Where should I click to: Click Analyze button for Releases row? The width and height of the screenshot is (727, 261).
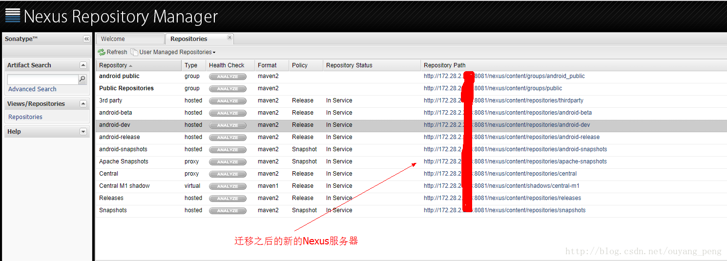(228, 199)
